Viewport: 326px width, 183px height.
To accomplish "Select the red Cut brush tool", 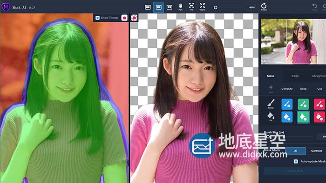I will click(x=319, y=104).
